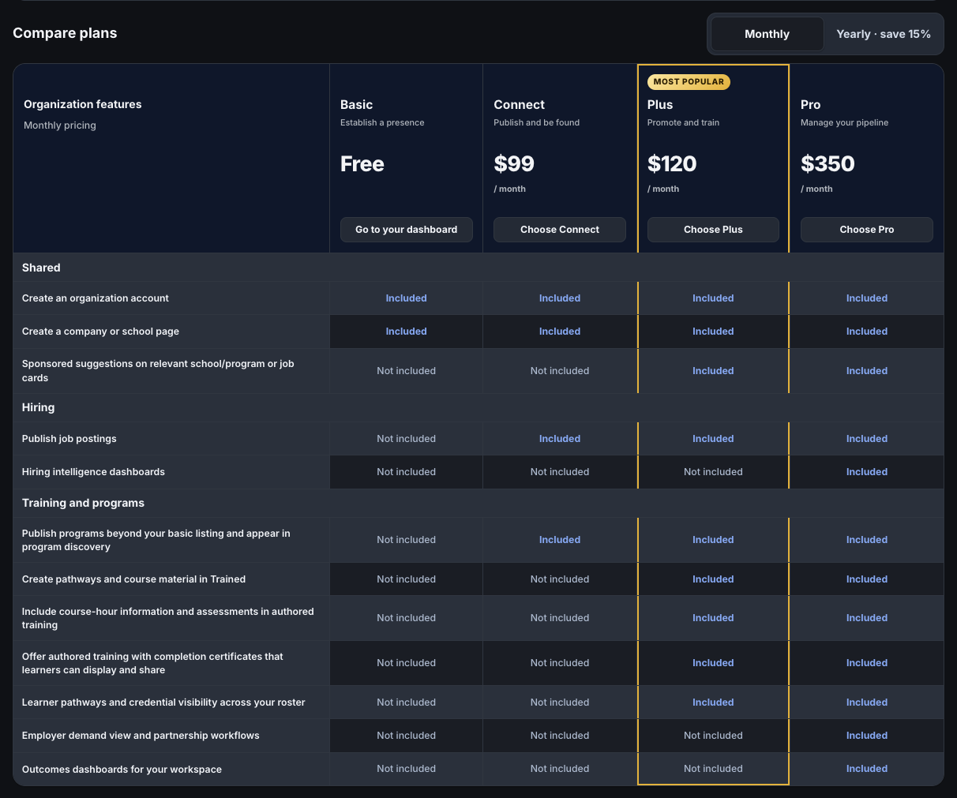Viewport: 957px width, 798px height.
Task: Click the Most Popular badge
Action: point(689,81)
